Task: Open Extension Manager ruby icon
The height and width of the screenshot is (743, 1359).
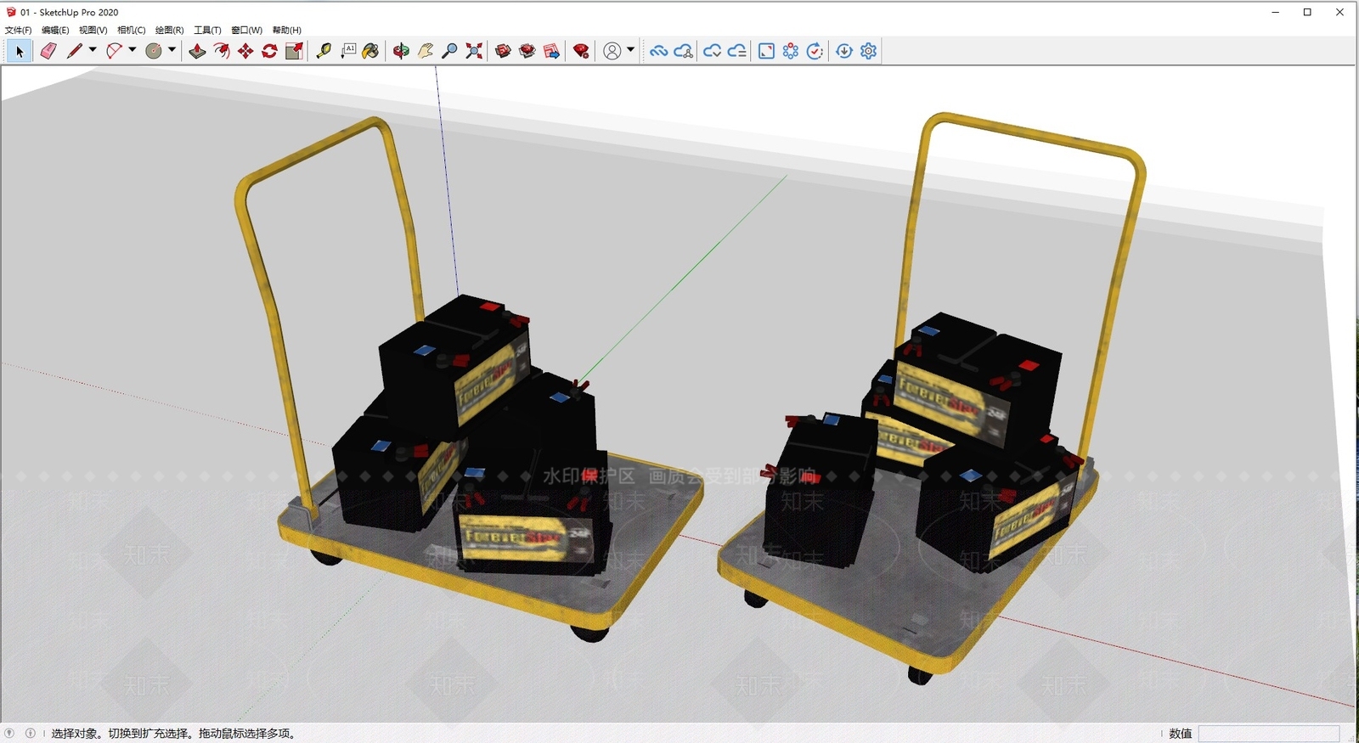Action: (581, 51)
